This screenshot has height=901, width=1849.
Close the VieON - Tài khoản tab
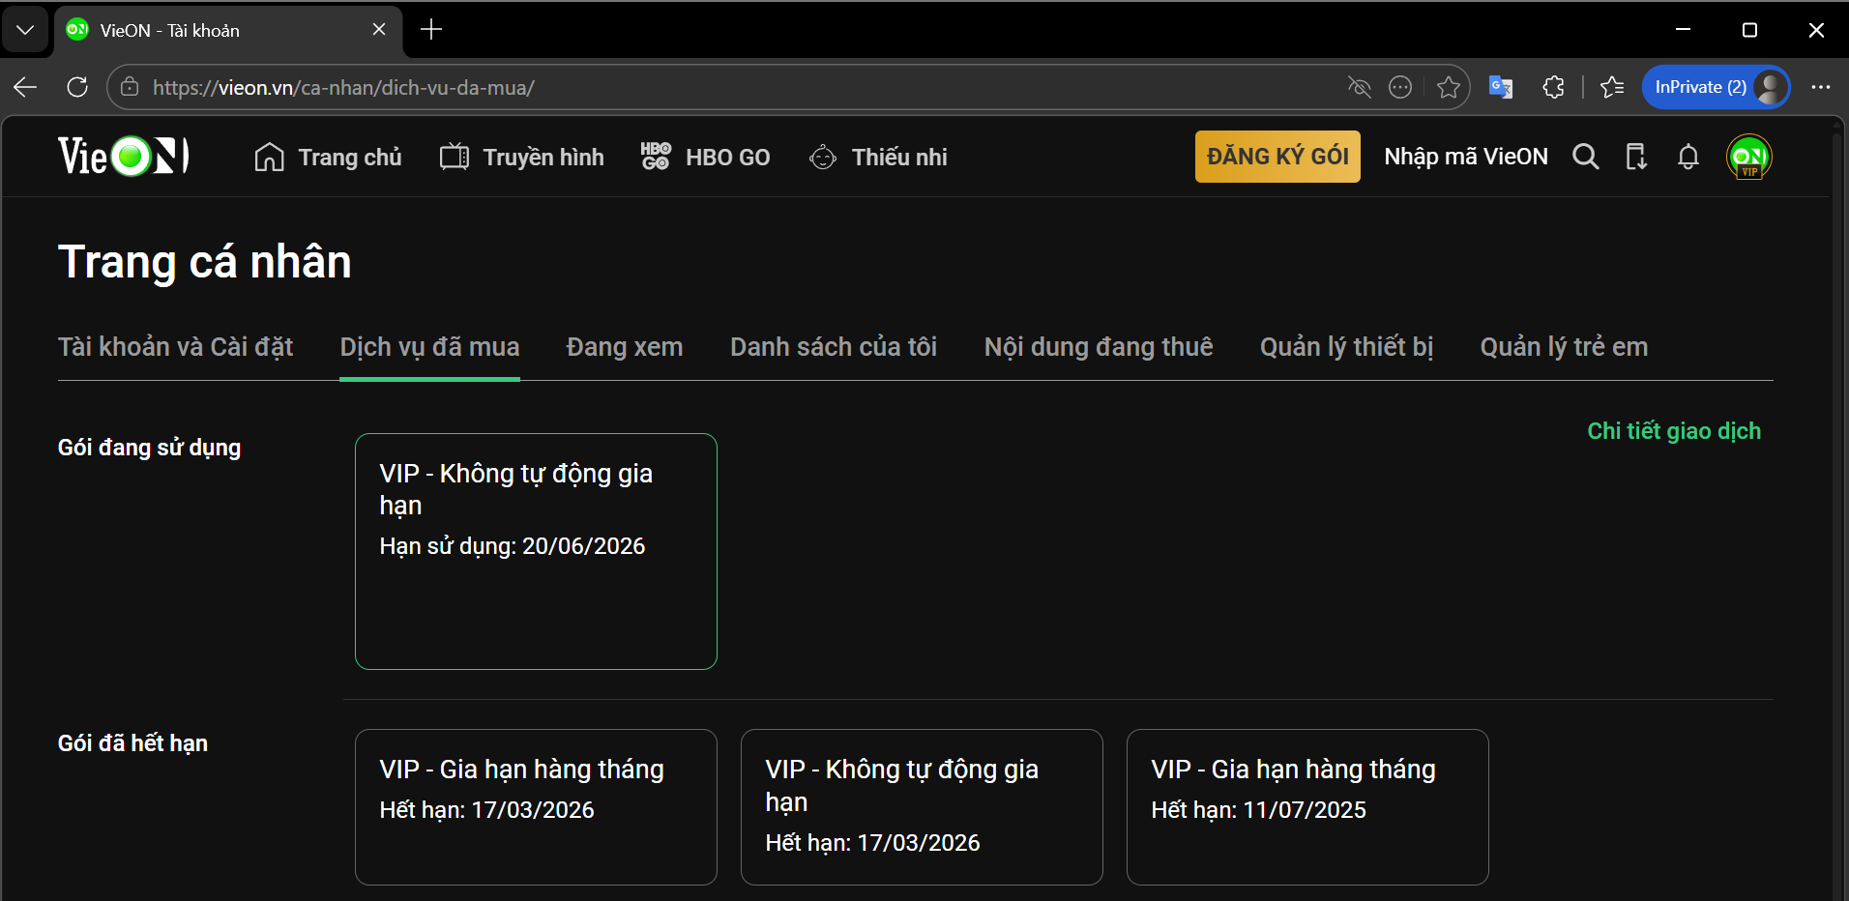click(379, 30)
